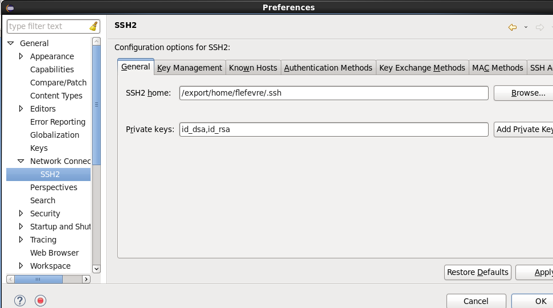Open back history dropdown arrow
This screenshot has width=553, height=308.
click(526, 27)
